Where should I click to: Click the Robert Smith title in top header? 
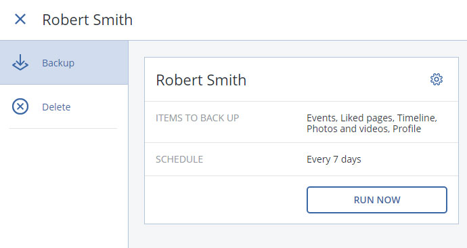87,20
